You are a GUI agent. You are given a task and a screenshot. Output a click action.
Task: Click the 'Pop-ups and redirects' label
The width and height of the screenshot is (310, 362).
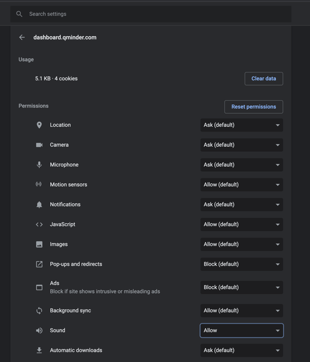76,264
